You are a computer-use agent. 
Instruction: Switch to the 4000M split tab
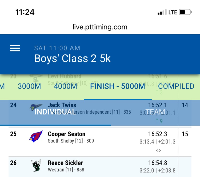[65, 86]
